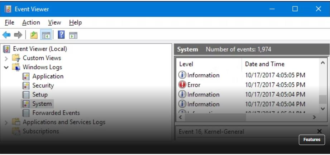Maximize the Event Viewer window

(295, 9)
